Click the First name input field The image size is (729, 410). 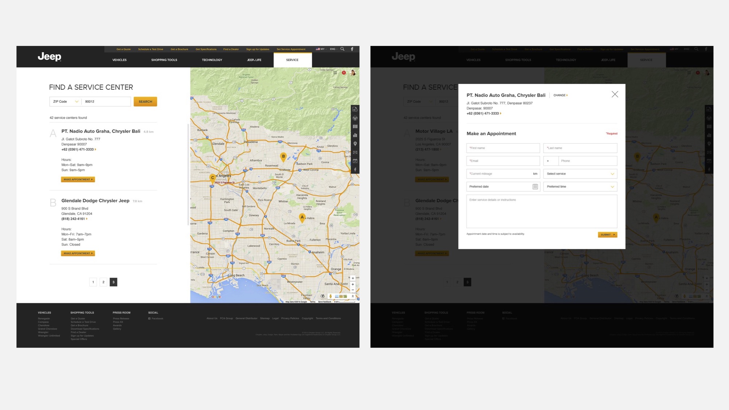503,148
